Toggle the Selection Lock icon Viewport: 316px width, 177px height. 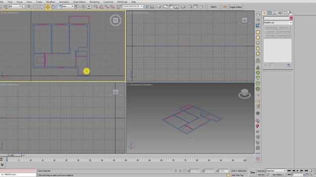(180, 171)
